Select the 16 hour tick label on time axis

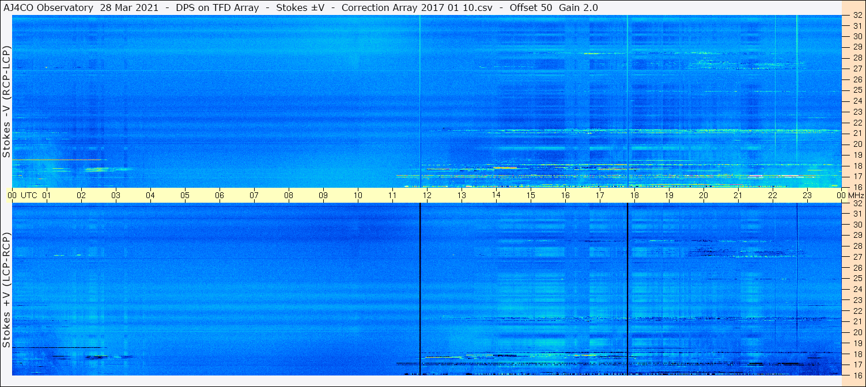(565, 196)
